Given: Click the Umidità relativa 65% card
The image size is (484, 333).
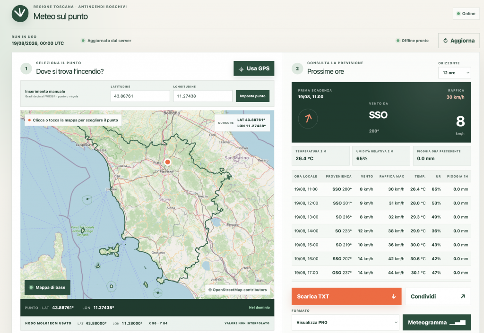Looking at the screenshot, I should [x=381, y=156].
